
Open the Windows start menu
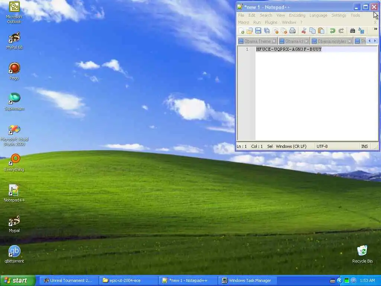tap(18, 280)
